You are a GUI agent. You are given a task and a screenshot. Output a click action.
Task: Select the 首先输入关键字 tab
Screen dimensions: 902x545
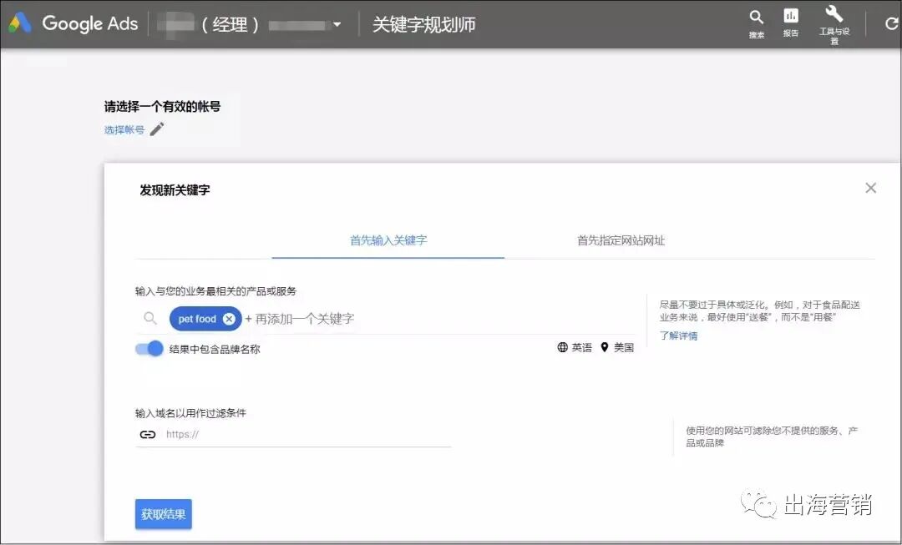pyautogui.click(x=388, y=240)
